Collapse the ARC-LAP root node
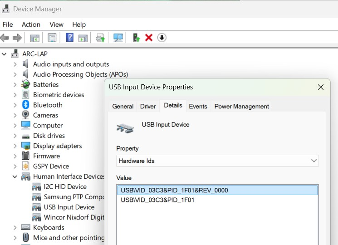 [x=5, y=54]
